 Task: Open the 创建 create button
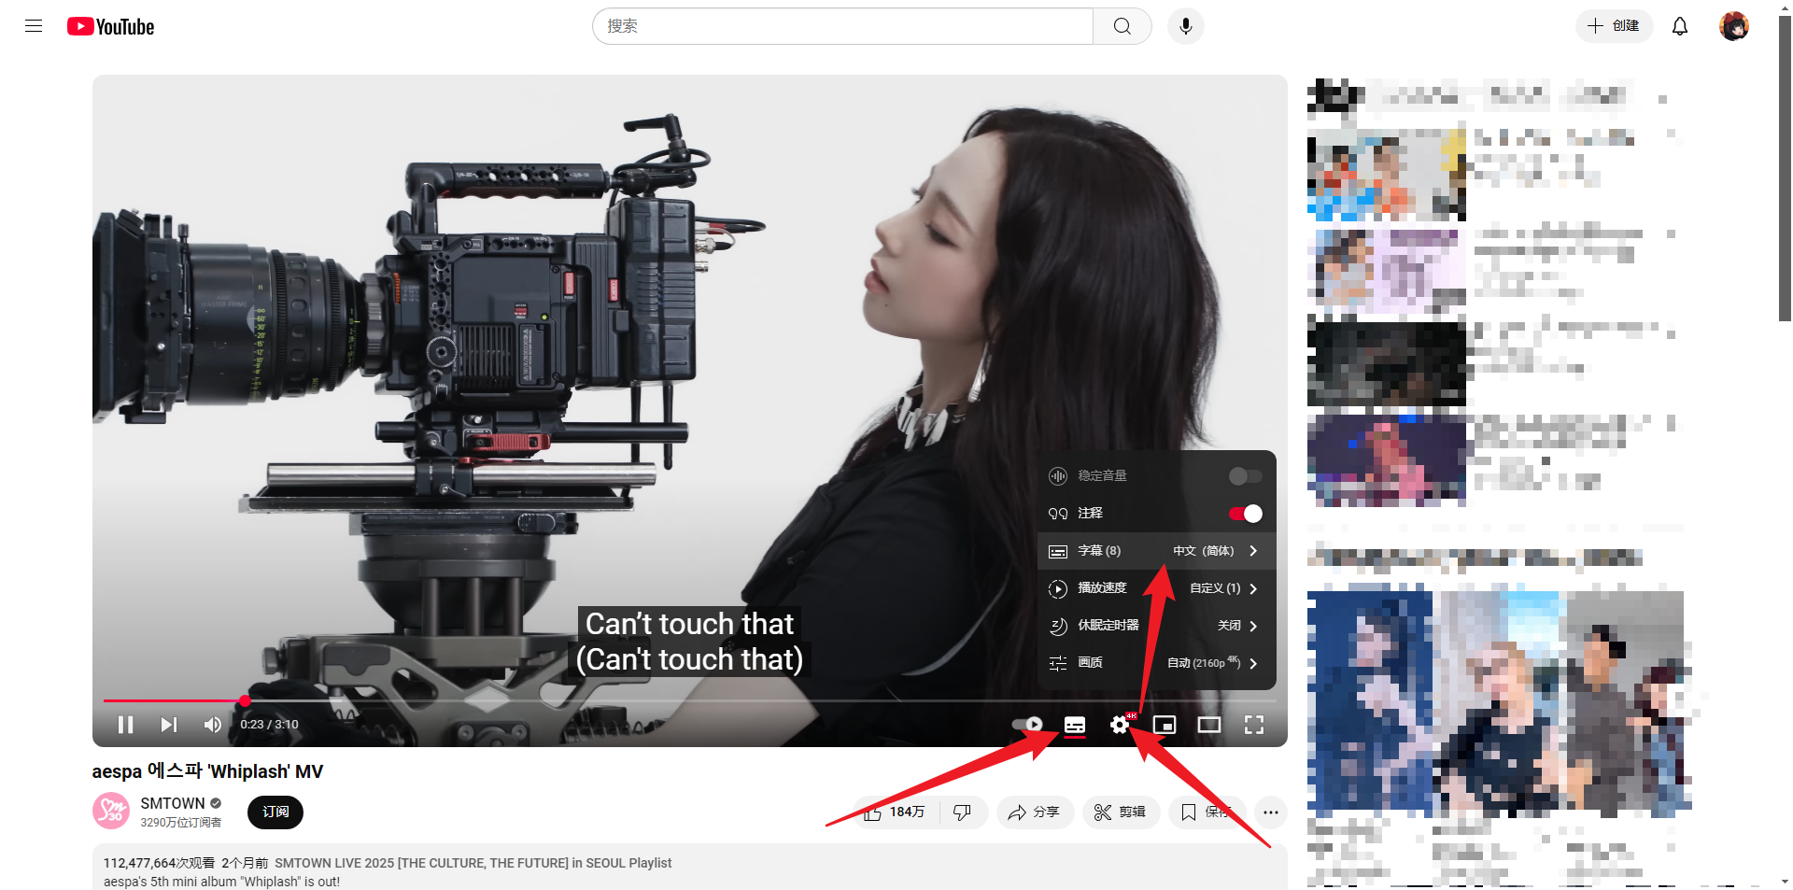pyautogui.click(x=1614, y=26)
